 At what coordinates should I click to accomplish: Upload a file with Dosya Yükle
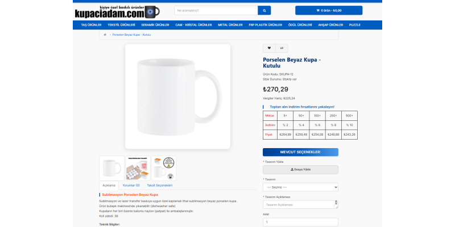(300, 170)
